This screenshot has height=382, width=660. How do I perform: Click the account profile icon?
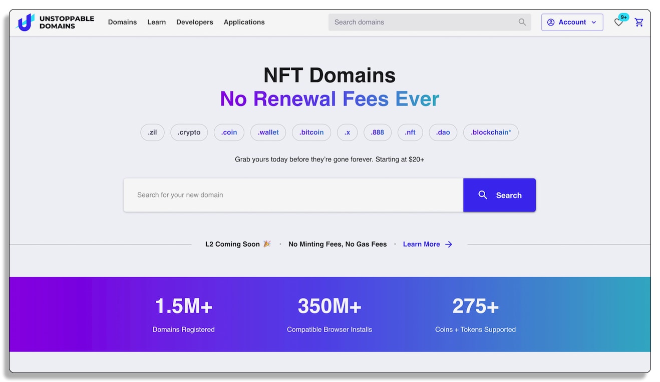click(x=551, y=22)
